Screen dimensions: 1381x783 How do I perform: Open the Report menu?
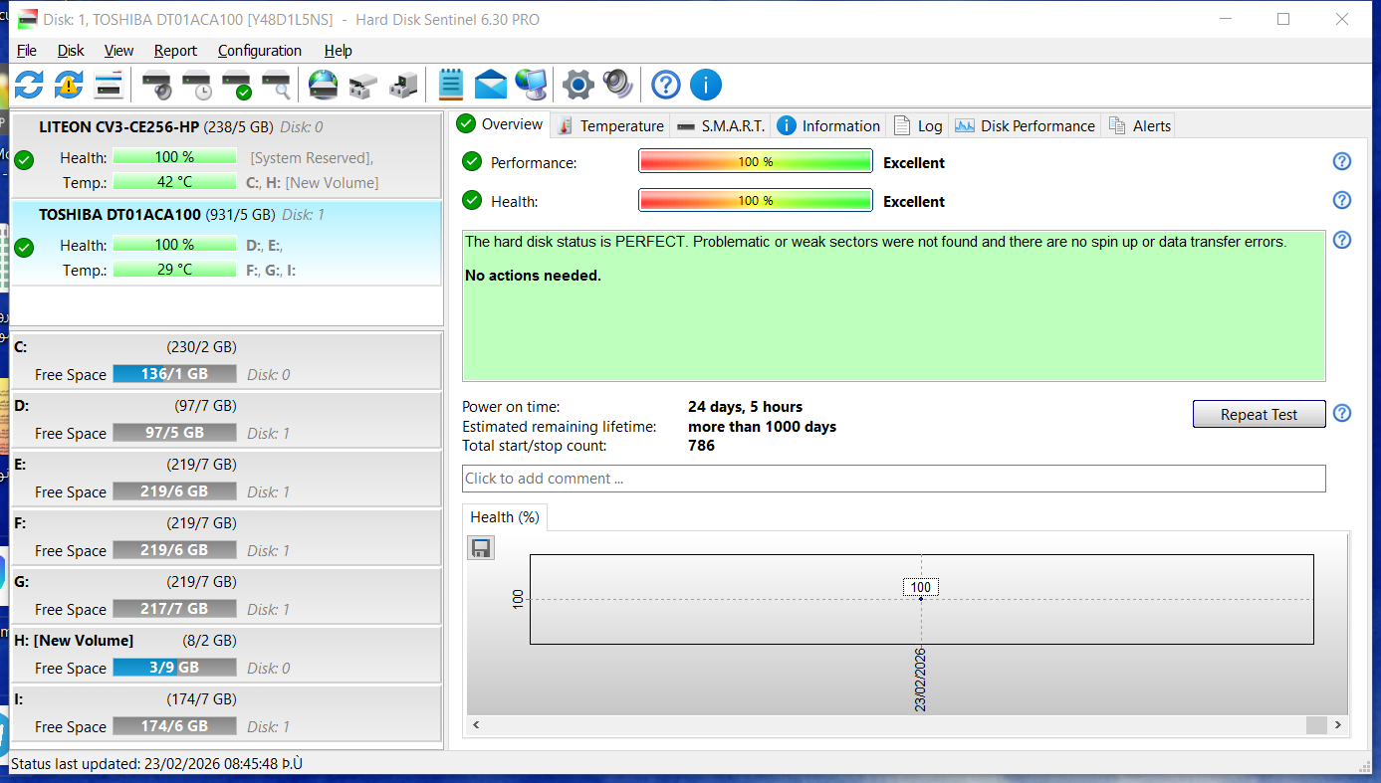click(175, 51)
